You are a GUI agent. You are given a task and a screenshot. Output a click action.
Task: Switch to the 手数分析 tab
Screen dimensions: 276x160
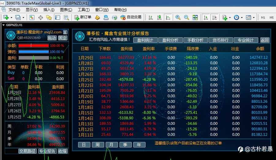[x=195, y=40]
